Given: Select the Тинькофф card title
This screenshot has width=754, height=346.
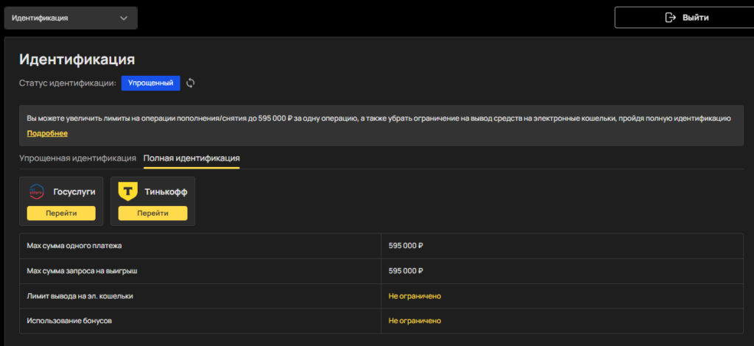Looking at the screenshot, I should point(166,191).
